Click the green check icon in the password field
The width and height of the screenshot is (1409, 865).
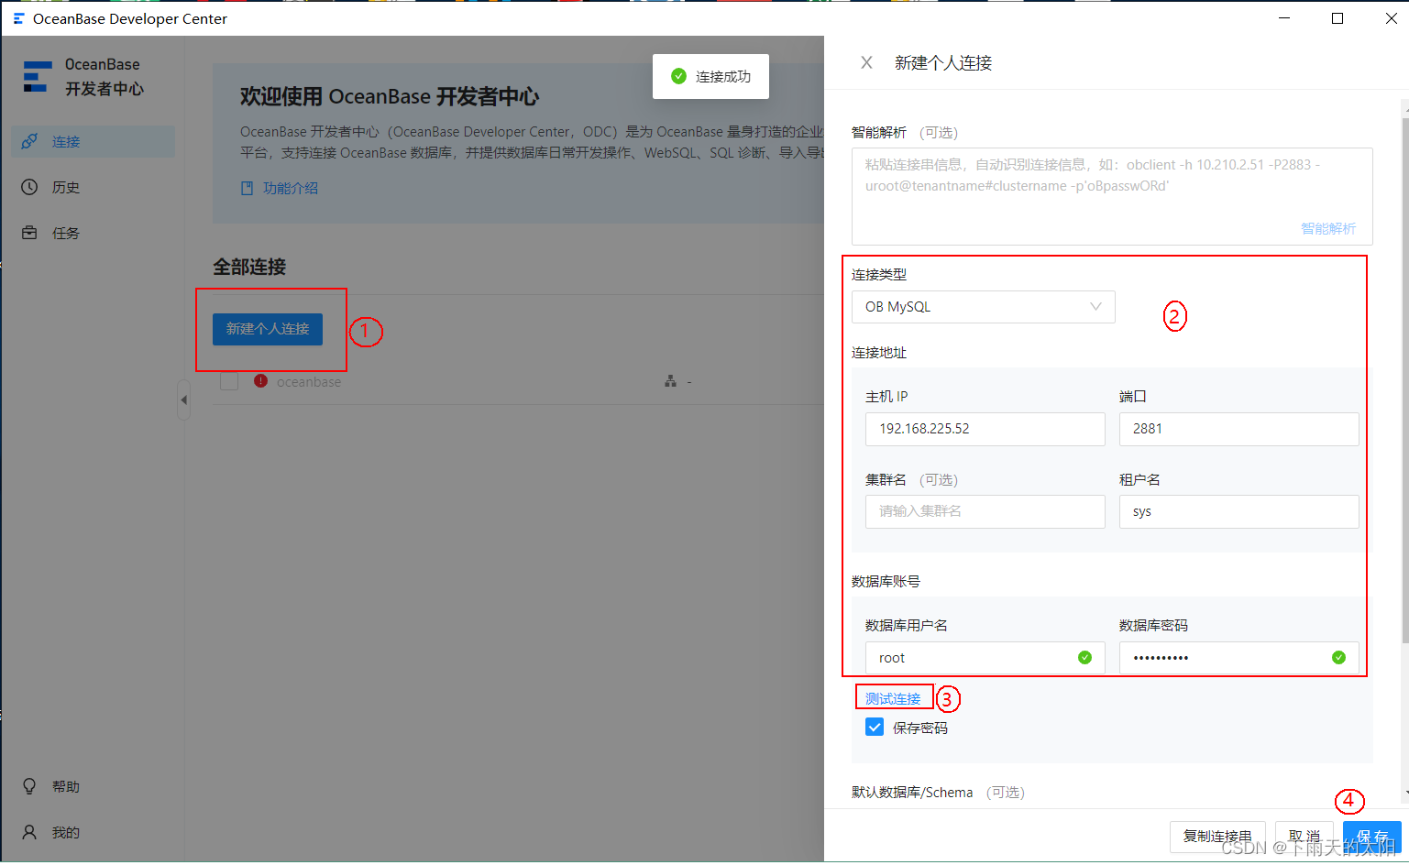(x=1338, y=657)
